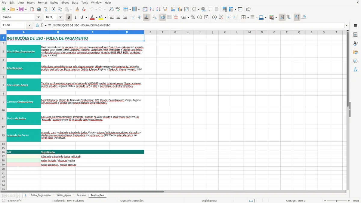Screen dimensions: 361x203
Task: Switch to the Resumo sheet tab
Action: tap(81, 195)
